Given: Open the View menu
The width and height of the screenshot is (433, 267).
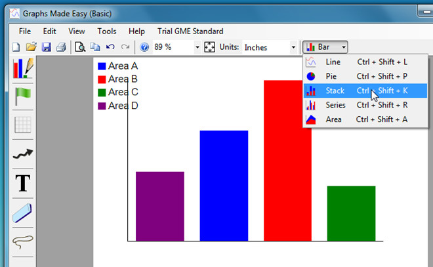Looking at the screenshot, I should 77,31.
